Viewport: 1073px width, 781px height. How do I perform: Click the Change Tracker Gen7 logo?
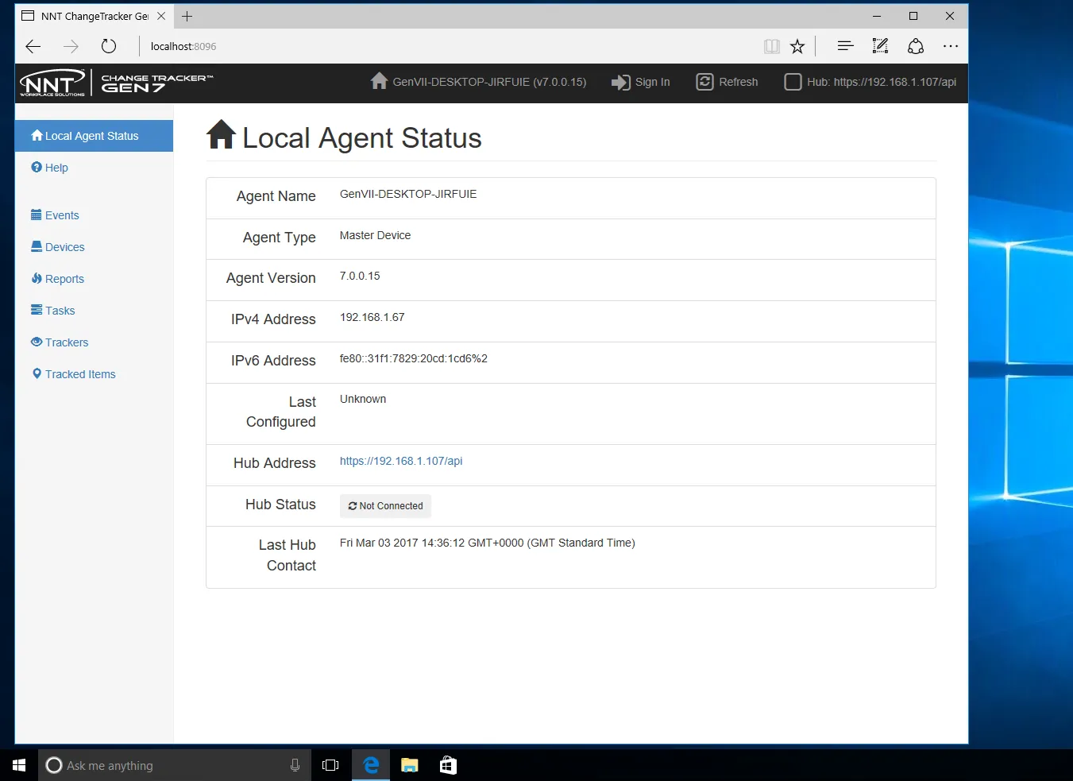[x=157, y=83]
